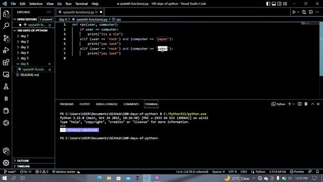Open Explorer Views and More Actions ellipsis
This screenshot has height=182, width=323.
point(49,12)
